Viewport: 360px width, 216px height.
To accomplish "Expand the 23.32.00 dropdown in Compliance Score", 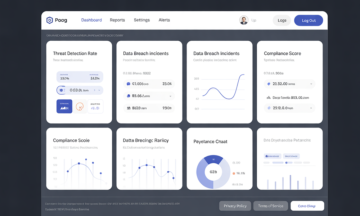I will click(311, 84).
